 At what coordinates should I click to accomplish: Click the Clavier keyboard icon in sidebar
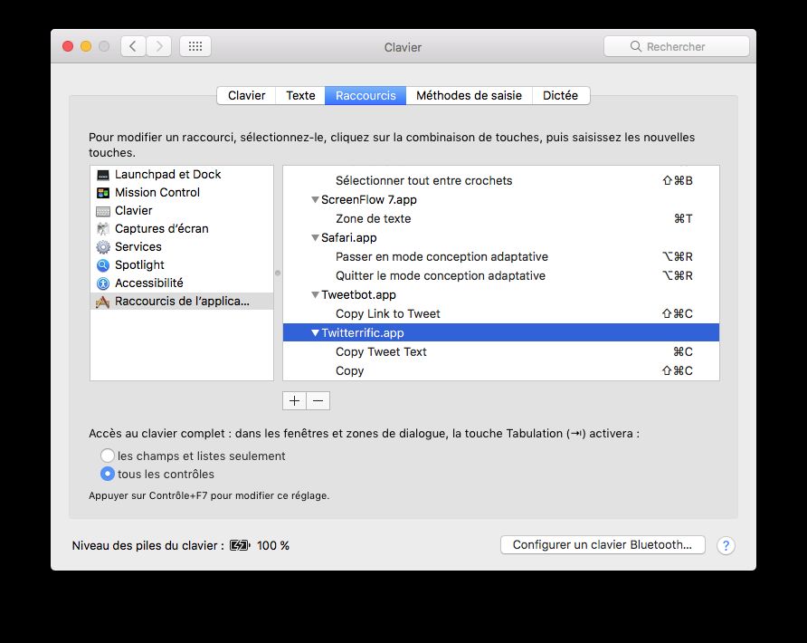(x=103, y=211)
